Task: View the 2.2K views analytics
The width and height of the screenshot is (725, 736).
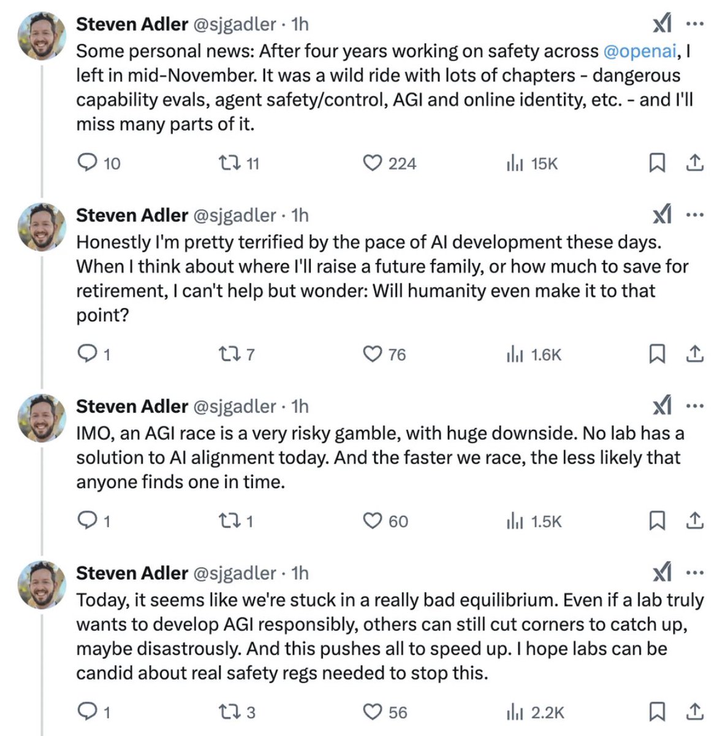Action: (x=515, y=712)
